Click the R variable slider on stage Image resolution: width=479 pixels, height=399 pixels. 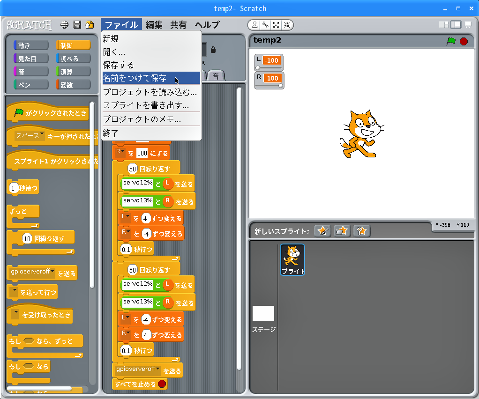coord(269,86)
